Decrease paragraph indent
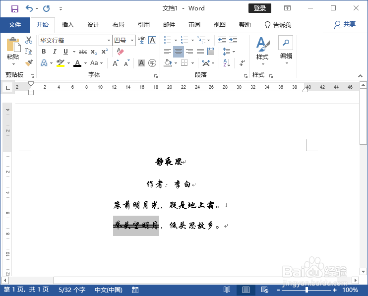Screen dimensions: 368x296 point(222,40)
